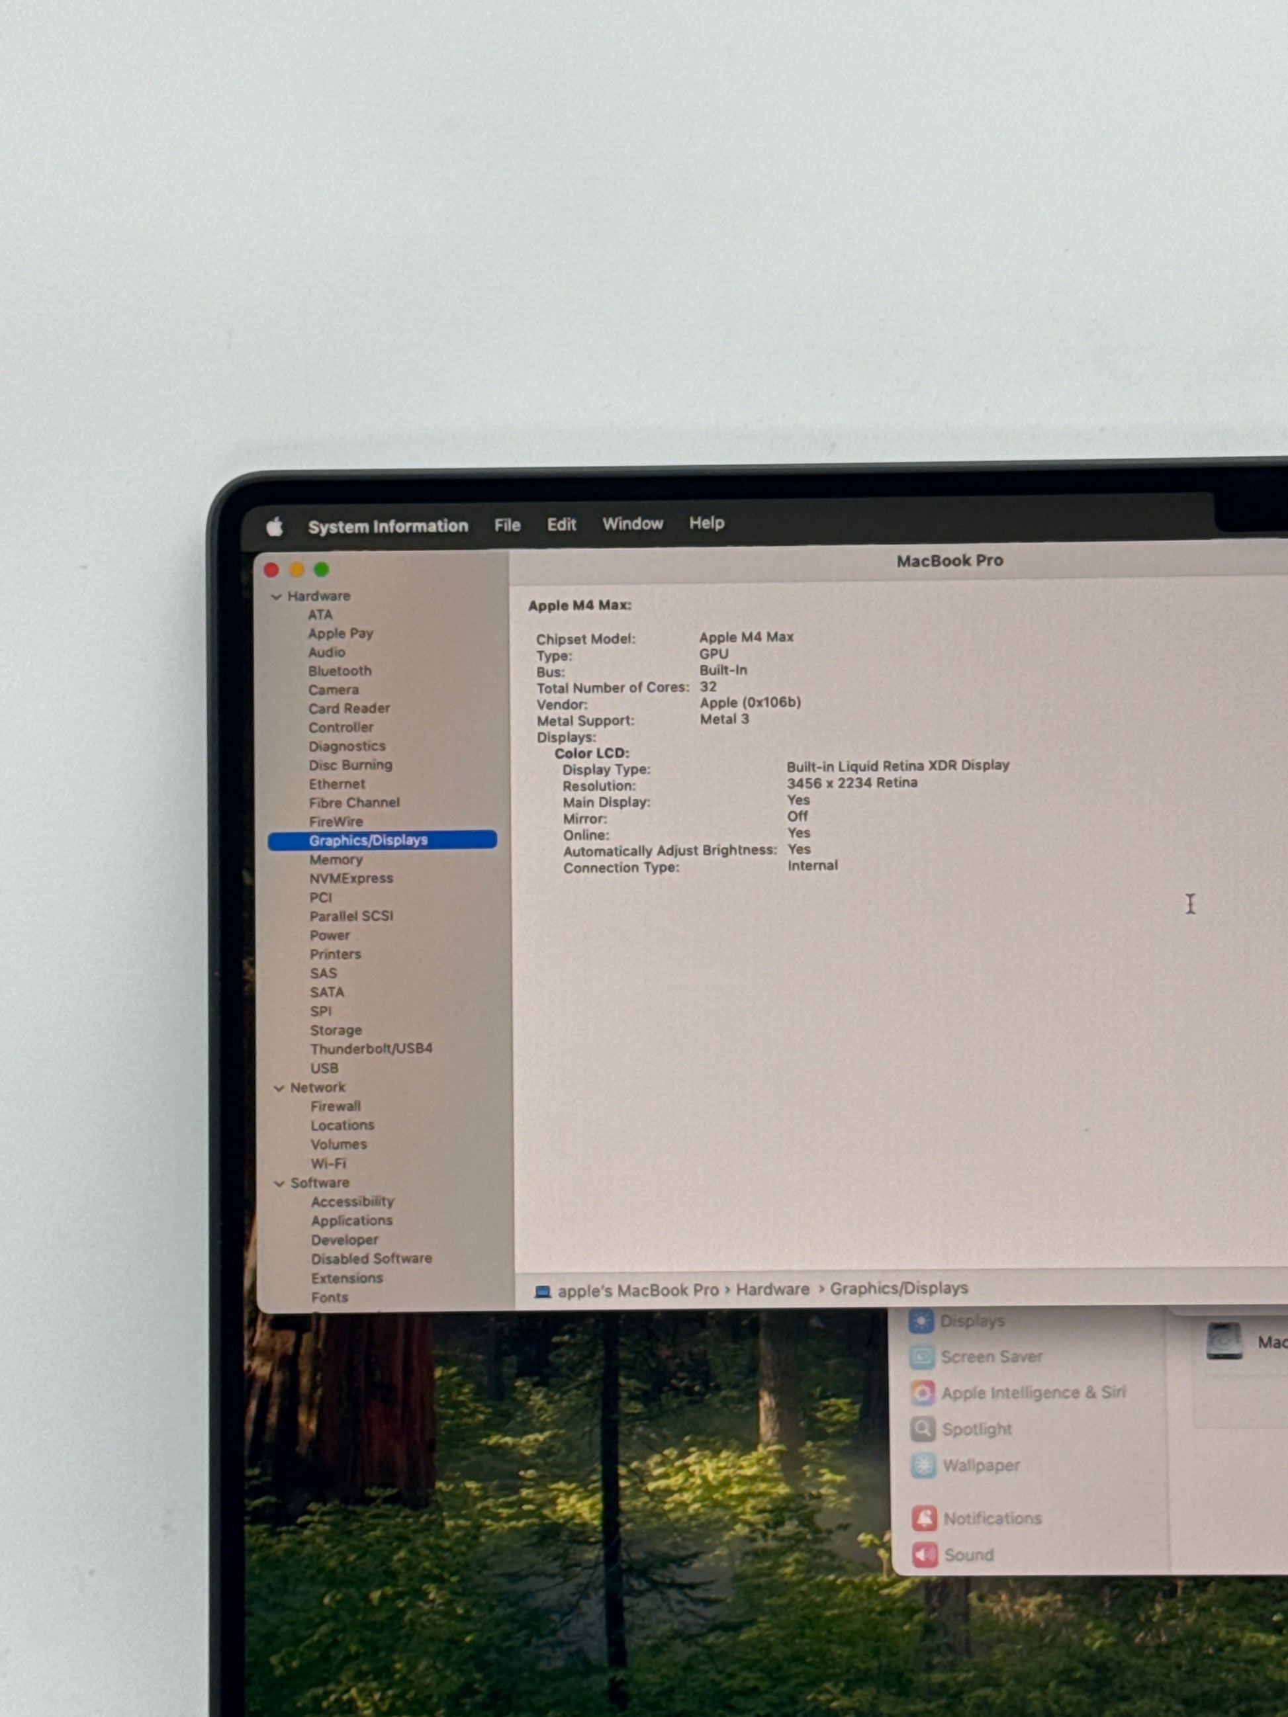Select the Sound settings icon
This screenshot has width=1288, height=1717.
[924, 1554]
